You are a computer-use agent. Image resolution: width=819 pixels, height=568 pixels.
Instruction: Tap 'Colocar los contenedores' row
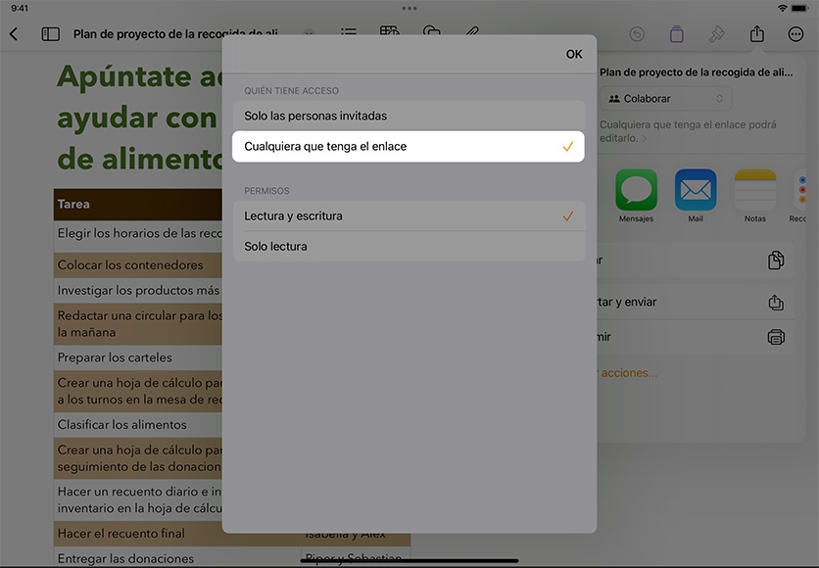138,265
